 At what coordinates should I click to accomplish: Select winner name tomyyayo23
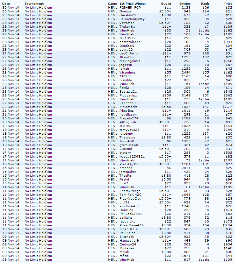(129, 130)
